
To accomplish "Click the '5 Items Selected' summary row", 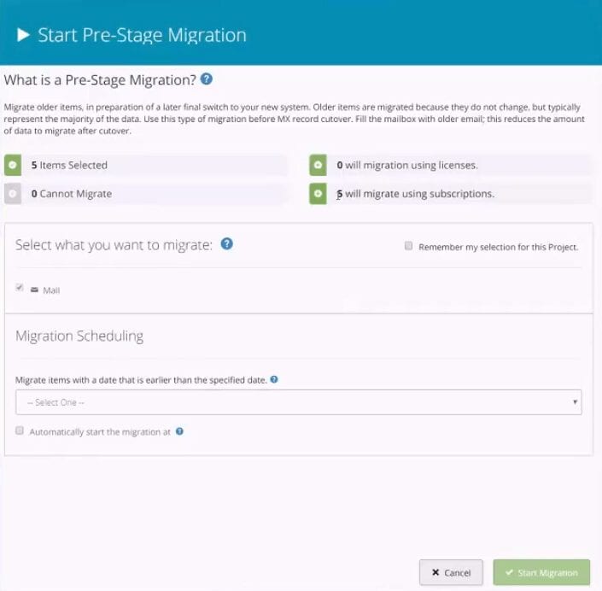I will 146,165.
